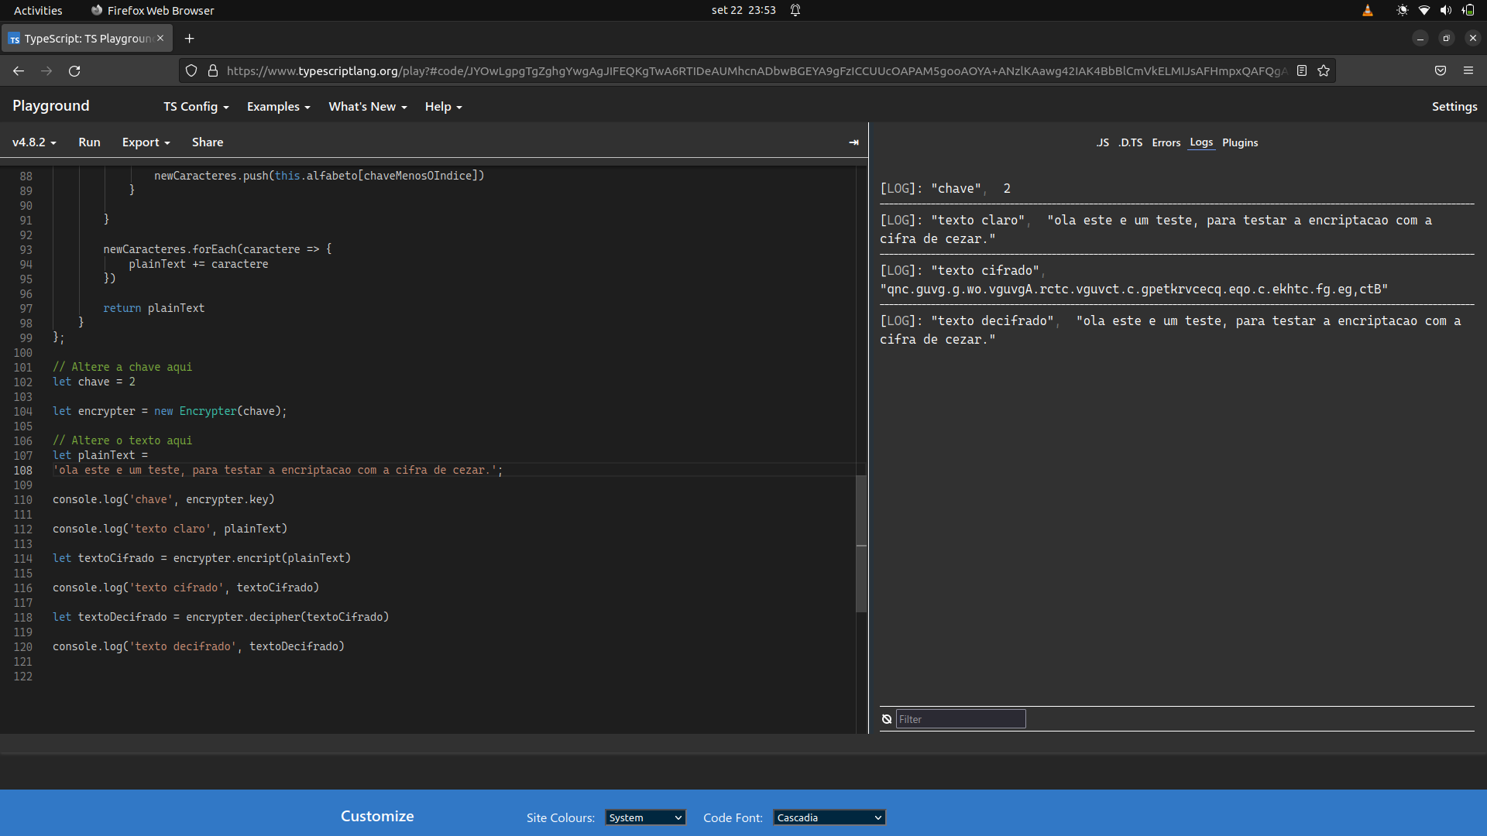Image resolution: width=1487 pixels, height=836 pixels.
Task: Toggle tracking protection via the shield icon
Action: point(191,70)
